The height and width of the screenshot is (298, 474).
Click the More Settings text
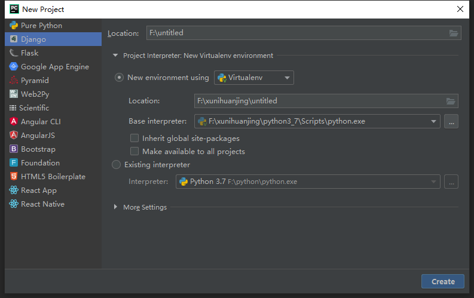[145, 207]
